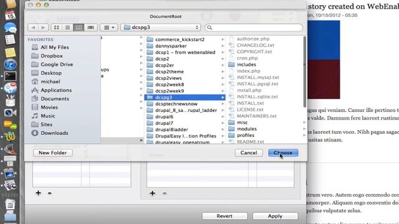Image resolution: width=399 pixels, height=224 pixels.
Task: Open Terminal from the Dock
Action: click(x=10, y=76)
